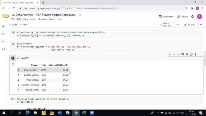Open Colab settings gear
Screen dimensions: 206x116
pyautogui.click(x=192, y=16)
